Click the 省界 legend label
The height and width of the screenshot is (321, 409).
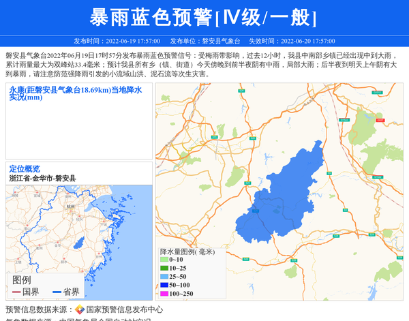click(x=71, y=292)
